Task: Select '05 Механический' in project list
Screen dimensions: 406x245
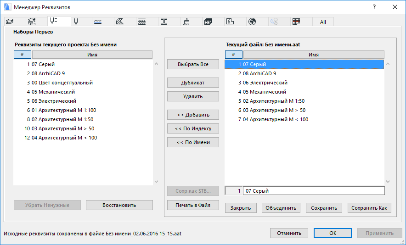Action: (83, 92)
